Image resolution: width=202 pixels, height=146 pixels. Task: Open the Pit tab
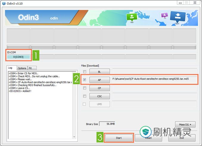point(30,68)
